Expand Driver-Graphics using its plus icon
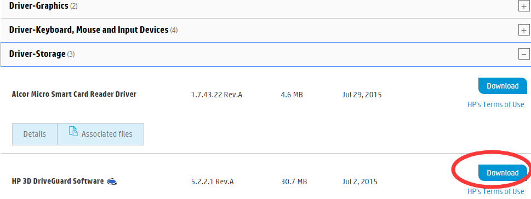 [523, 6]
